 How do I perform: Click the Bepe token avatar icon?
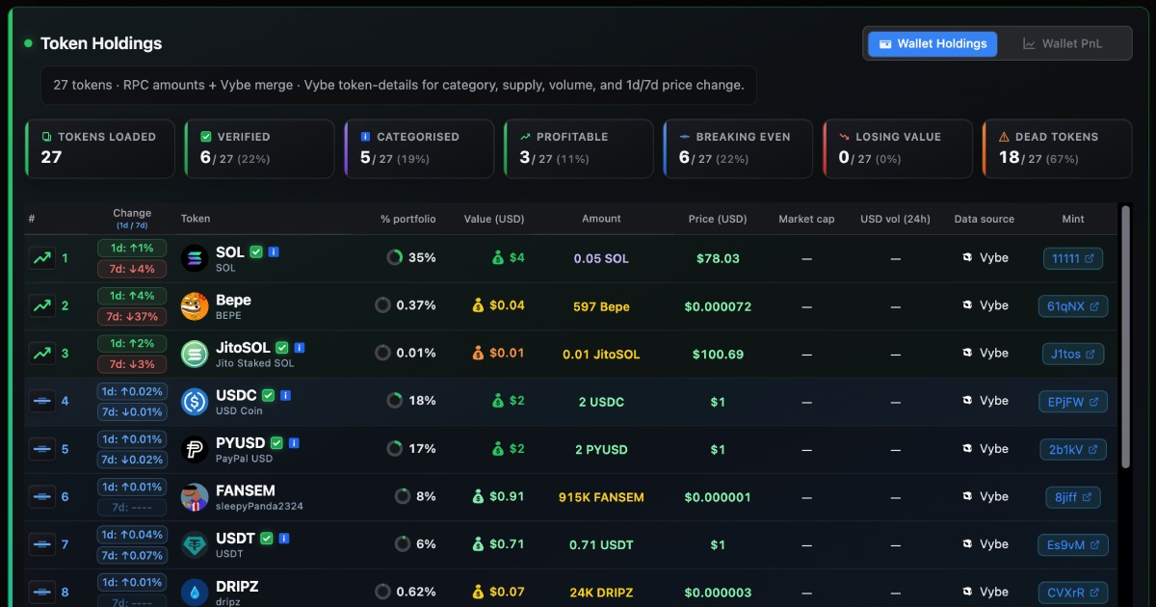pos(195,306)
